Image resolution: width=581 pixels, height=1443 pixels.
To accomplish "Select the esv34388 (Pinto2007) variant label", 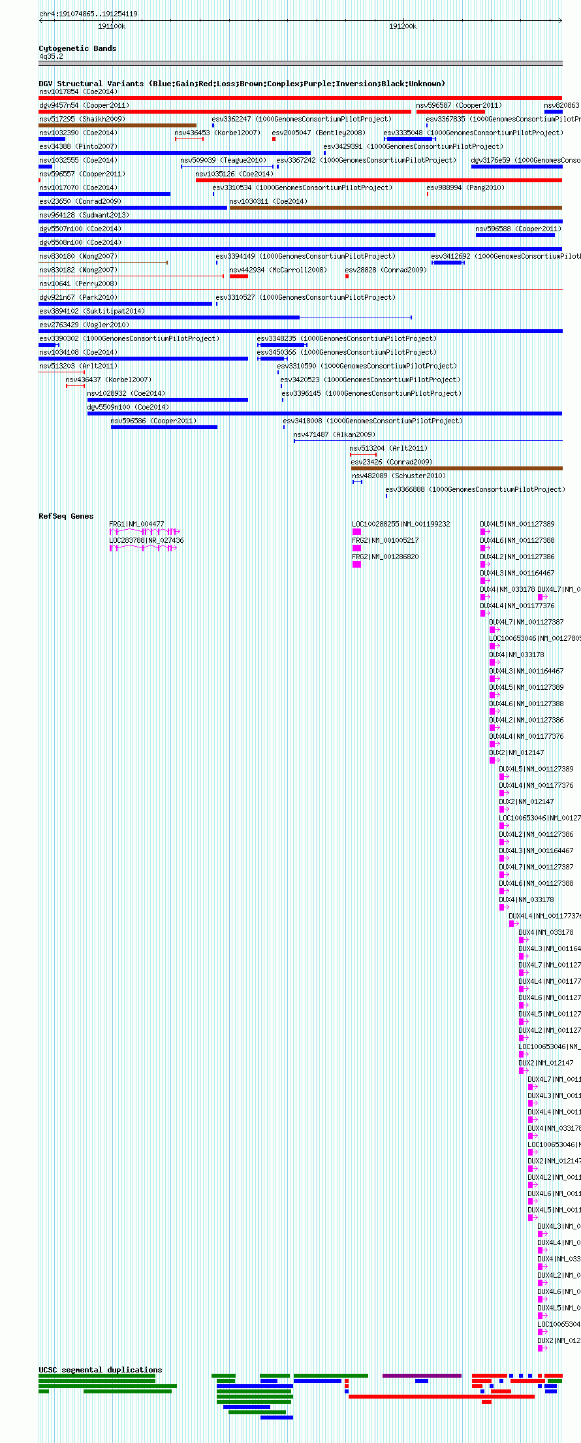I will (x=78, y=146).
